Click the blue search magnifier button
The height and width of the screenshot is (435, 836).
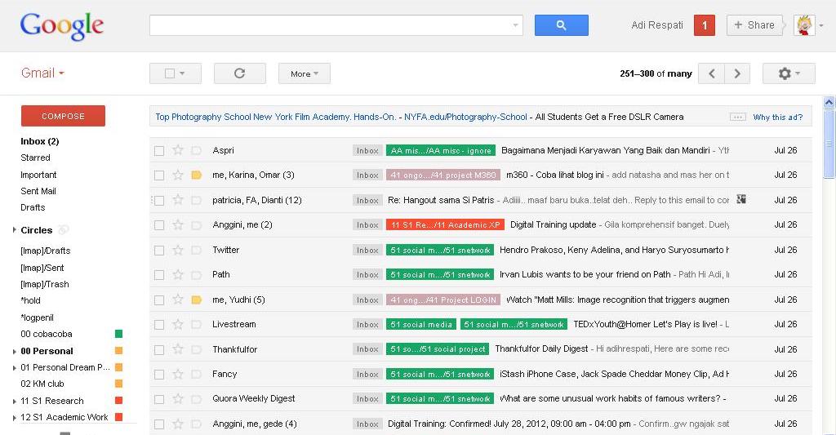click(562, 25)
